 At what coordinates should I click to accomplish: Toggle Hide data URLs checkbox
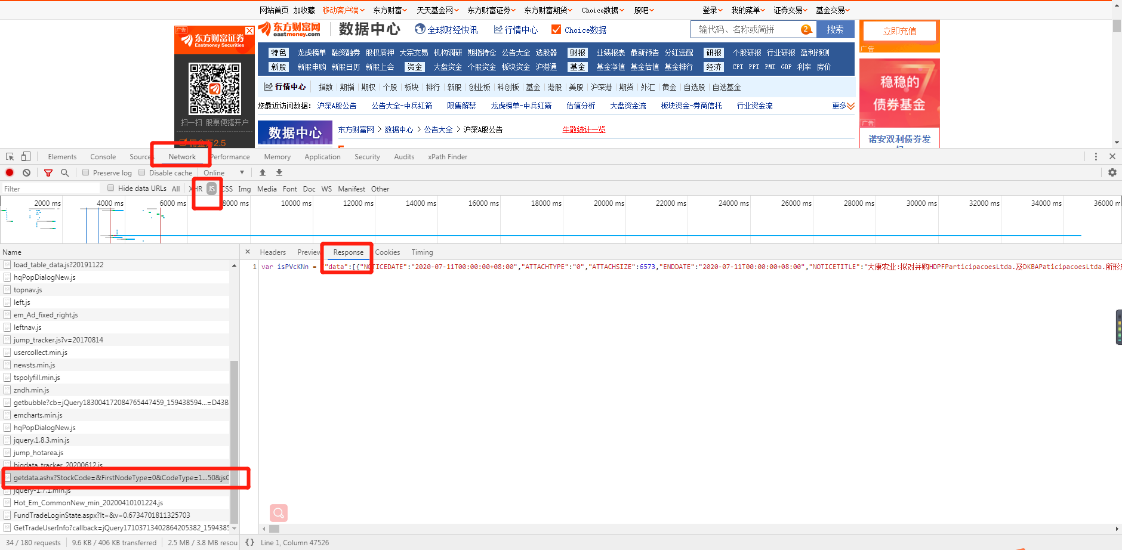pyautogui.click(x=111, y=188)
